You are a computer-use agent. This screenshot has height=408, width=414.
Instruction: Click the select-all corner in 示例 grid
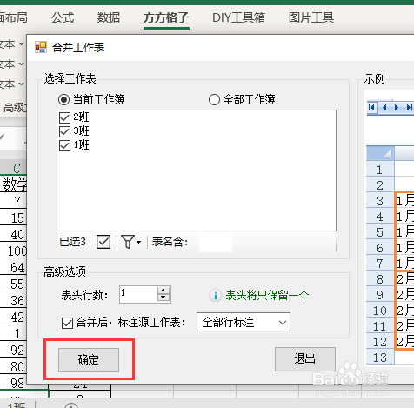point(380,153)
